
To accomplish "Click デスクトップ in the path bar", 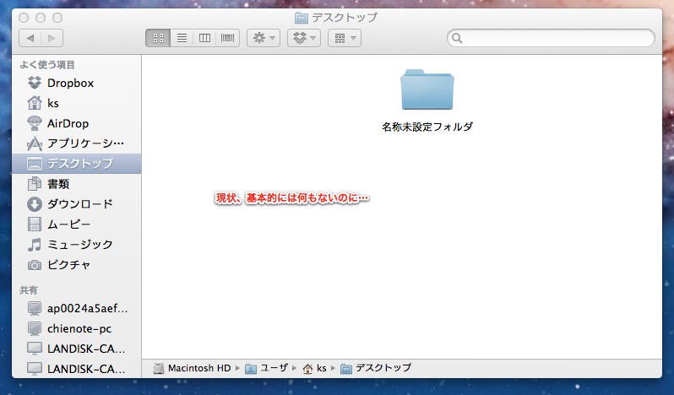I will [x=376, y=368].
